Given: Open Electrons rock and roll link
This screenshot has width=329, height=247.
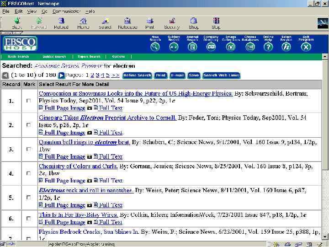Looking at the screenshot, I should tap(86, 190).
